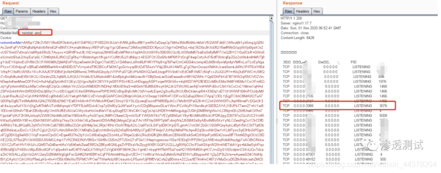Click the 'Request' panel title
Image resolution: width=441 pixels, height=173 pixels.
point(10,3)
